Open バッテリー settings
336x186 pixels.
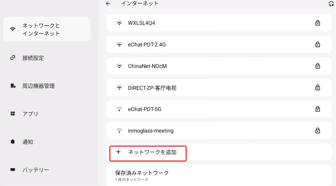[36, 170]
